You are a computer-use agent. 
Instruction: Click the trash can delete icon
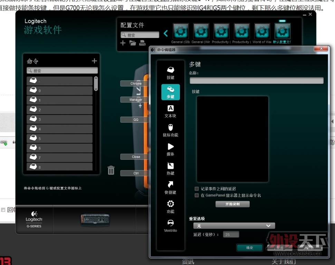click(111, 170)
